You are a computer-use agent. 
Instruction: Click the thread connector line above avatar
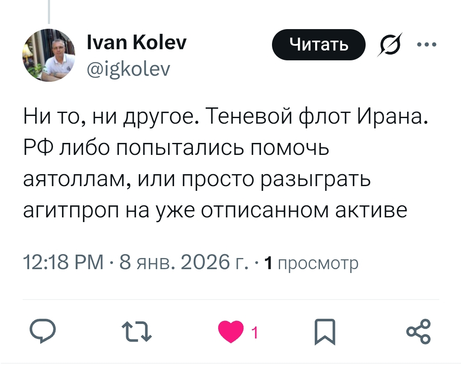49,12
